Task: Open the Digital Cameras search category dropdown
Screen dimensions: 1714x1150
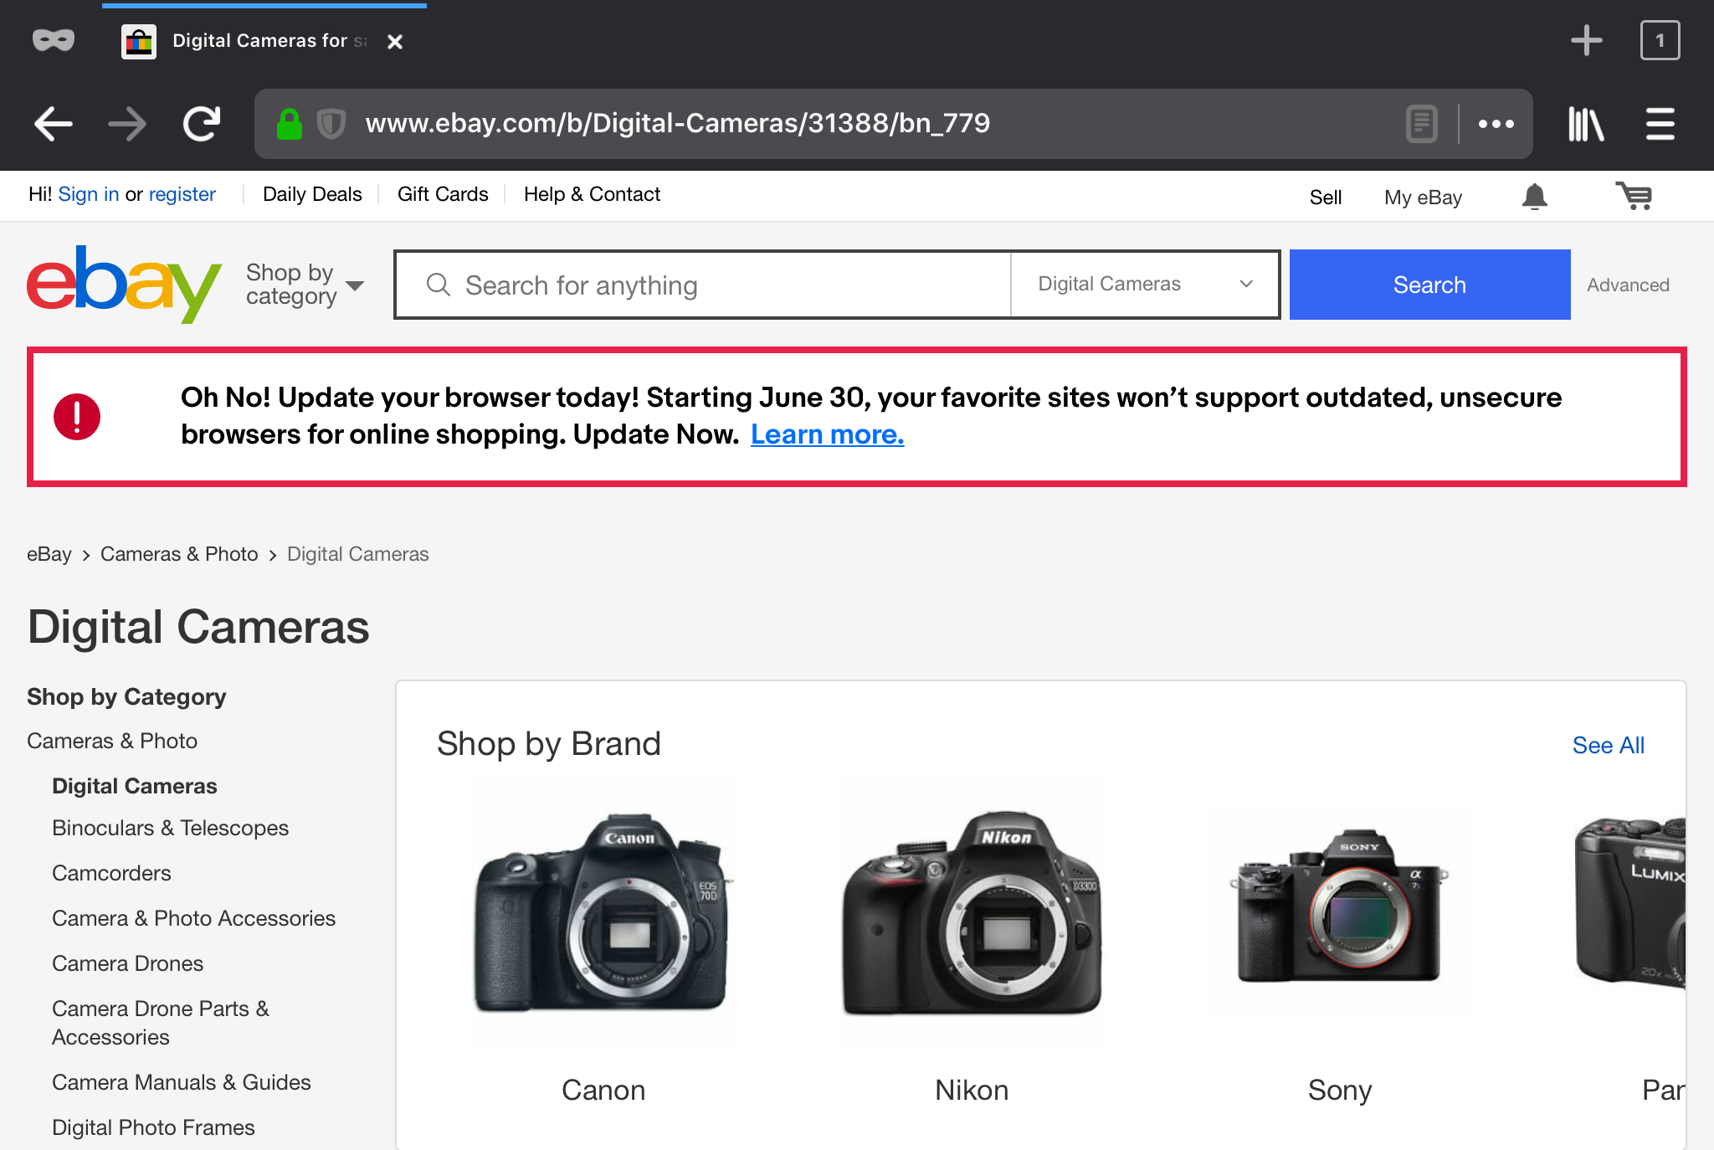Action: [x=1144, y=285]
